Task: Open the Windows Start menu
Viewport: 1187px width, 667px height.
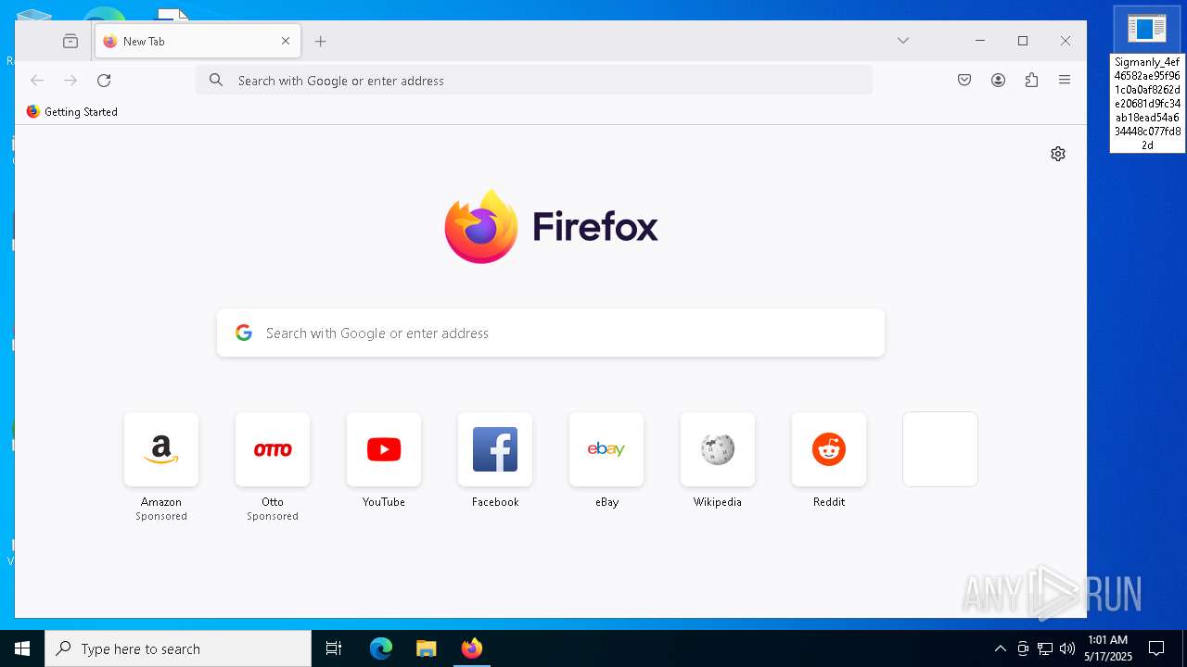Action: coord(22,648)
